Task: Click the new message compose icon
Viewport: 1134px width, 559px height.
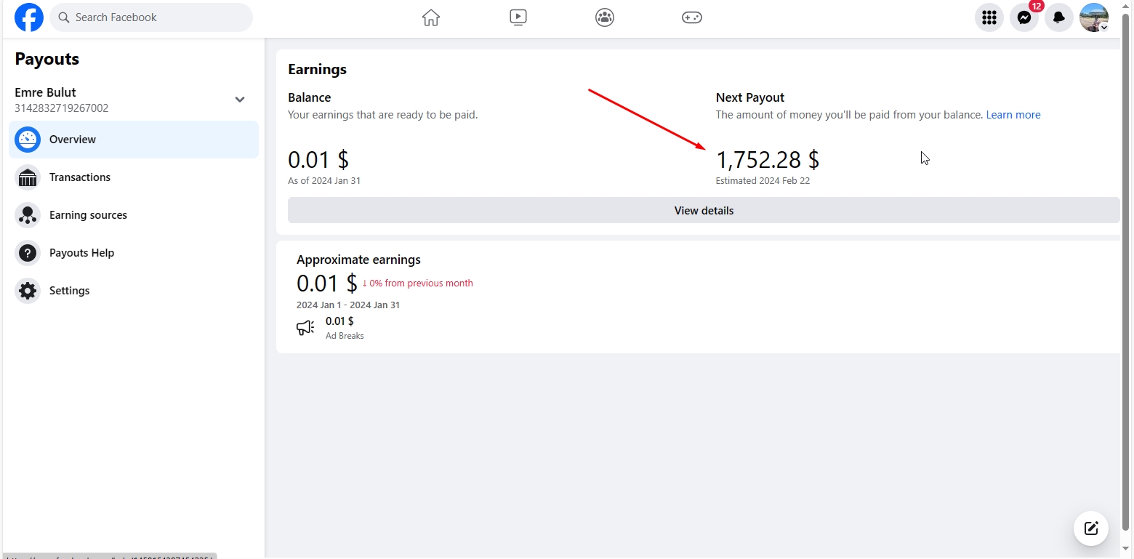Action: coord(1090,528)
